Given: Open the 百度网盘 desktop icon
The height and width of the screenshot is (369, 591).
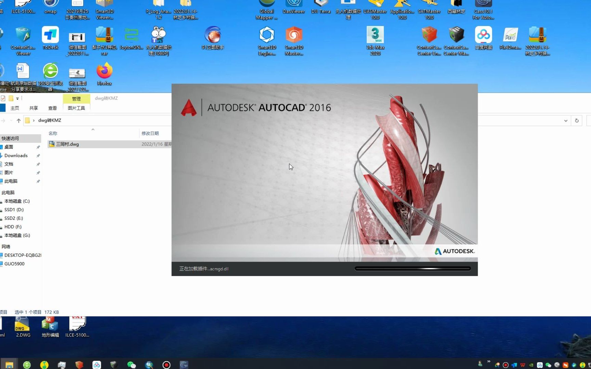Looking at the screenshot, I should coord(483,38).
